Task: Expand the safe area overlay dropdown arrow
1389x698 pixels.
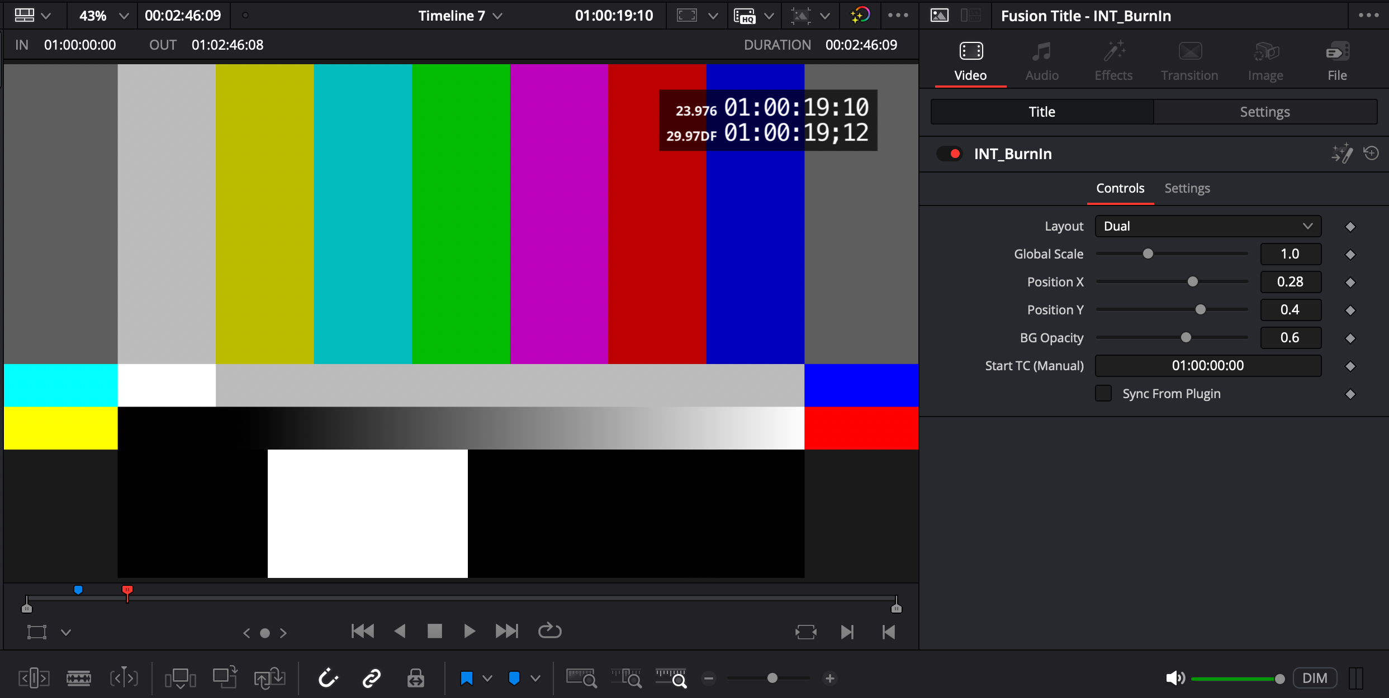Action: (x=713, y=16)
